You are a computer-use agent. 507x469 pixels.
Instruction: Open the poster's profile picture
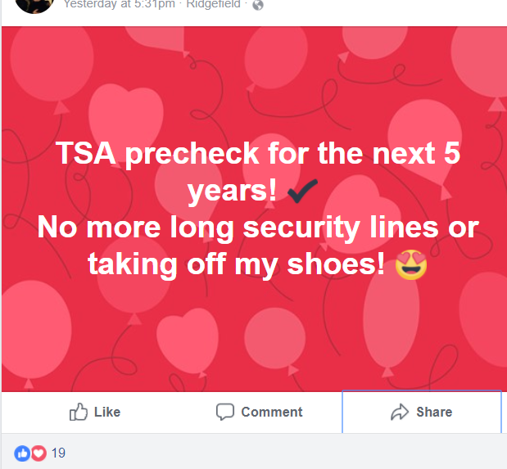(x=34, y=5)
